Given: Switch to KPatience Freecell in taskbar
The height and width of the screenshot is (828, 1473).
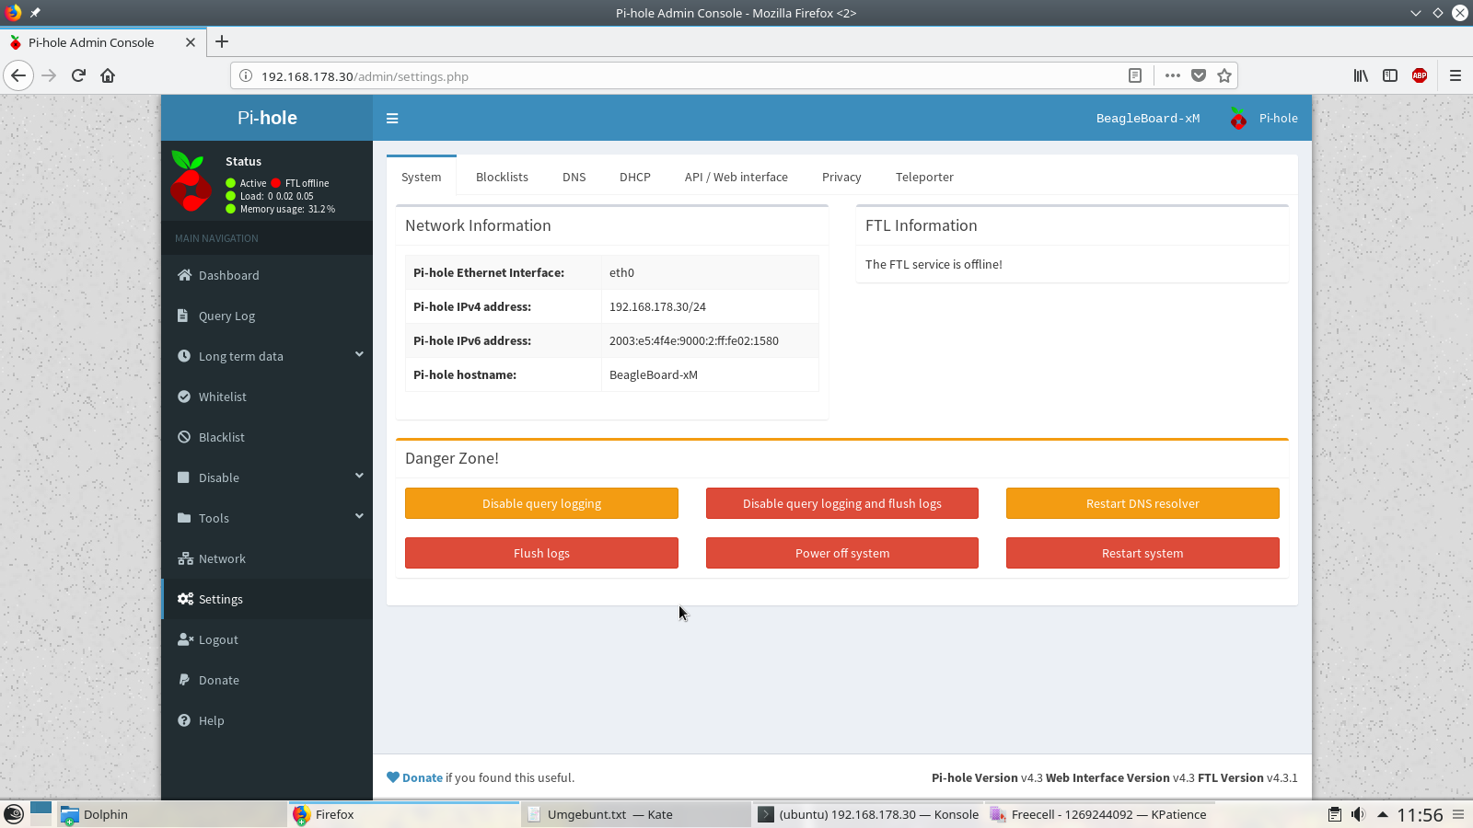Looking at the screenshot, I should pos(1100,814).
